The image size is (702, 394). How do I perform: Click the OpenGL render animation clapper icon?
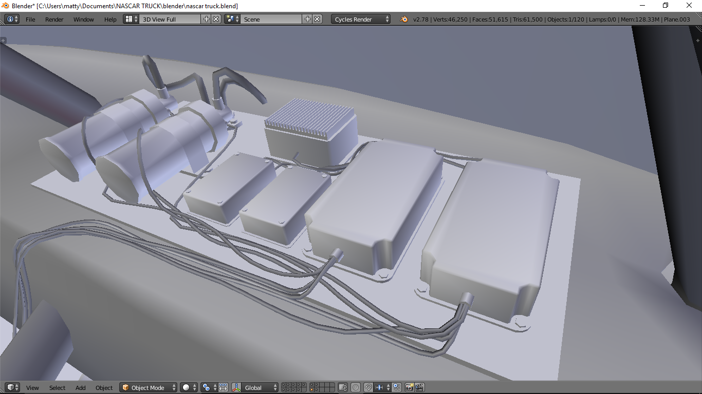tap(419, 387)
